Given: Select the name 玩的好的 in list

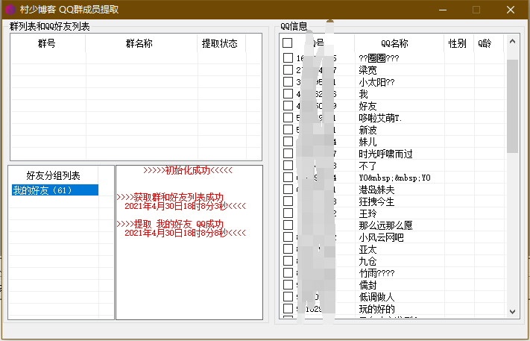Looking at the screenshot, I should (376, 309).
